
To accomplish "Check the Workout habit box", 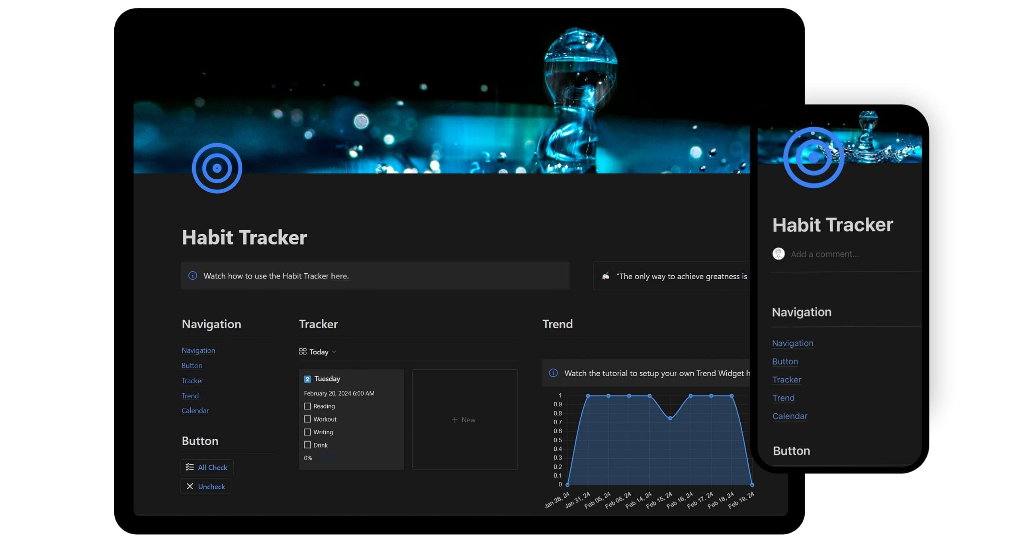I will click(307, 419).
